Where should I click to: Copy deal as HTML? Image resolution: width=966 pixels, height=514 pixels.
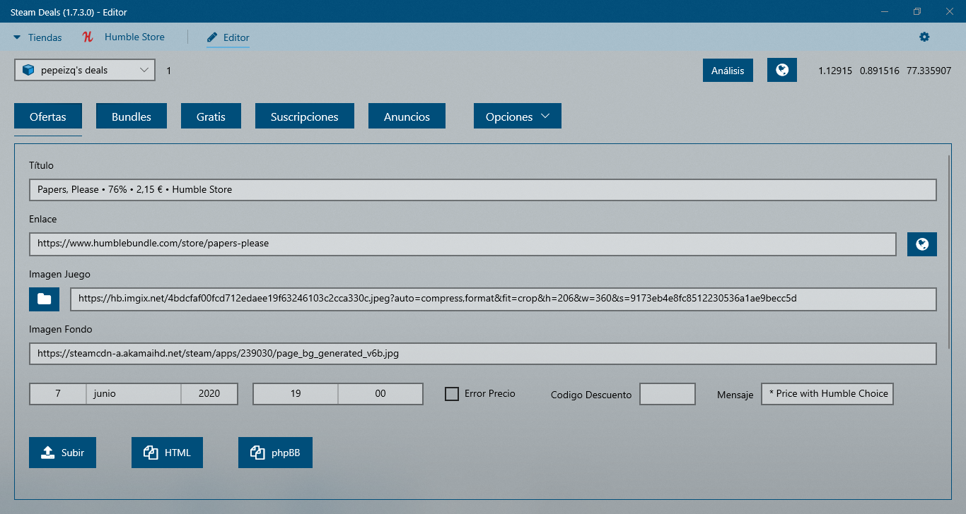coord(167,453)
